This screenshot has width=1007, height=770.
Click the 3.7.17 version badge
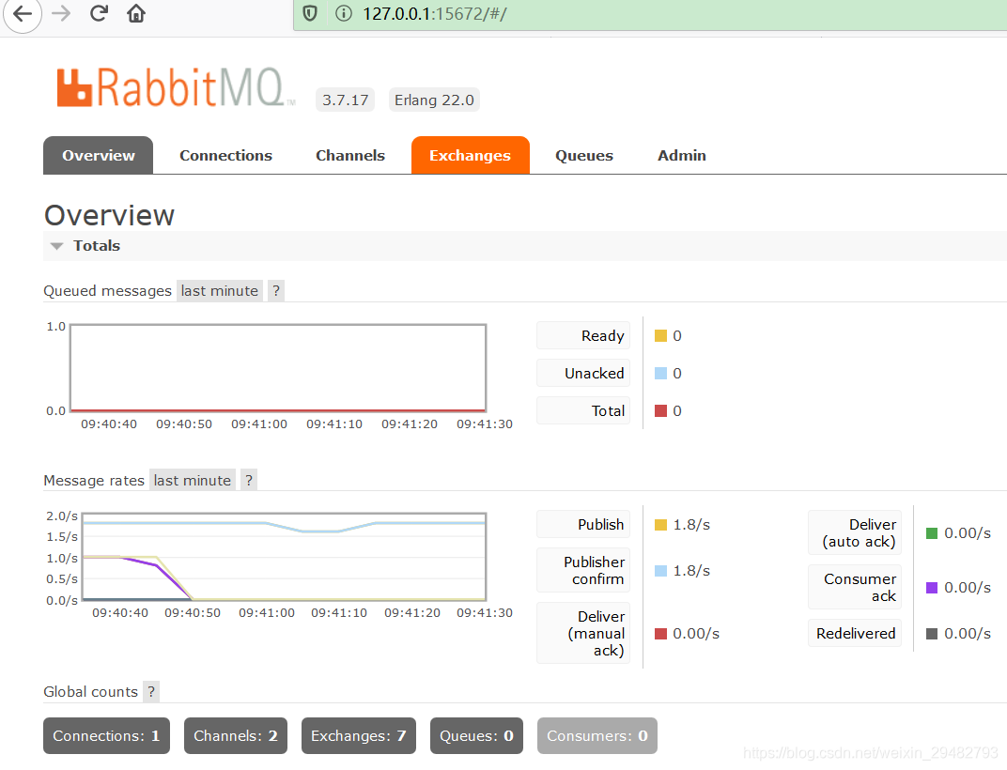(x=345, y=100)
